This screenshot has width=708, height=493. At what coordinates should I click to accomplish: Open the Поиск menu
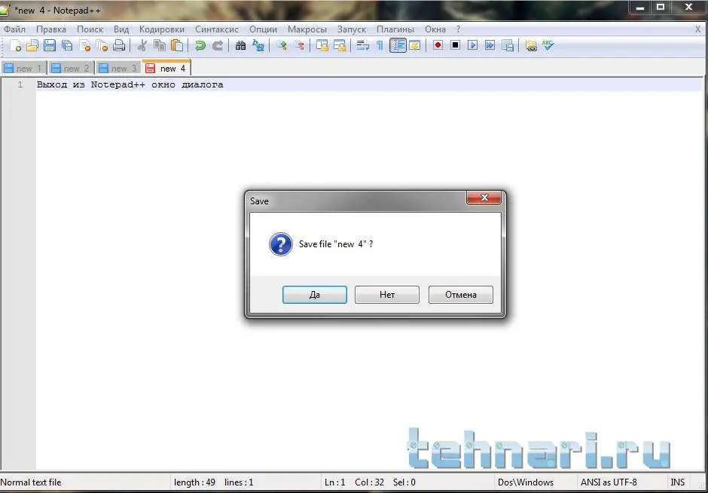point(90,29)
